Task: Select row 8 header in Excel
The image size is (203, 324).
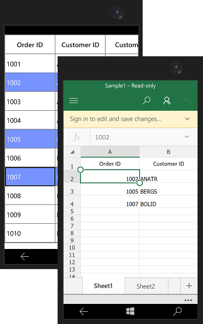Action: click(72, 233)
